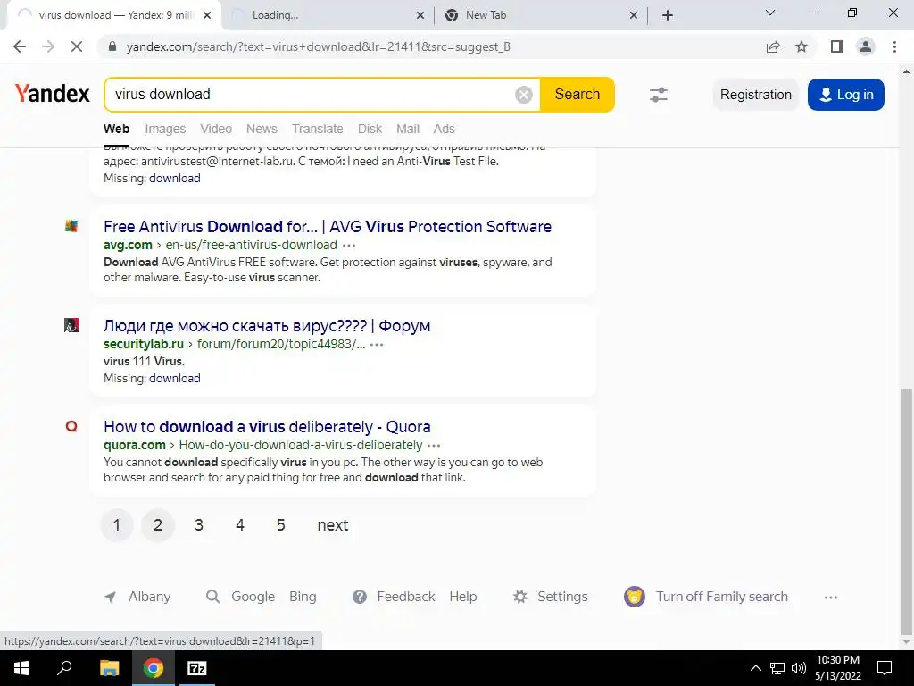The width and height of the screenshot is (914, 686).
Task: Open the Chrome side panel icon
Action: (837, 46)
